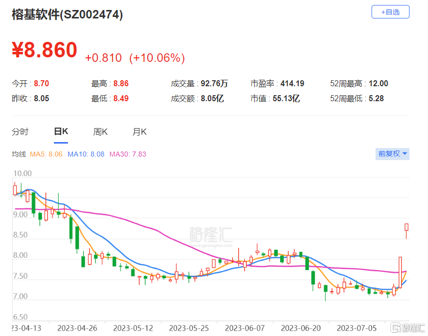Viewport: 428px width, 336px height.
Task: Switch to the 月K monthly tab
Action: coord(139,132)
